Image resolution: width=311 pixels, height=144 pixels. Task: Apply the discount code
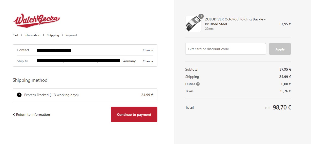click(x=280, y=49)
